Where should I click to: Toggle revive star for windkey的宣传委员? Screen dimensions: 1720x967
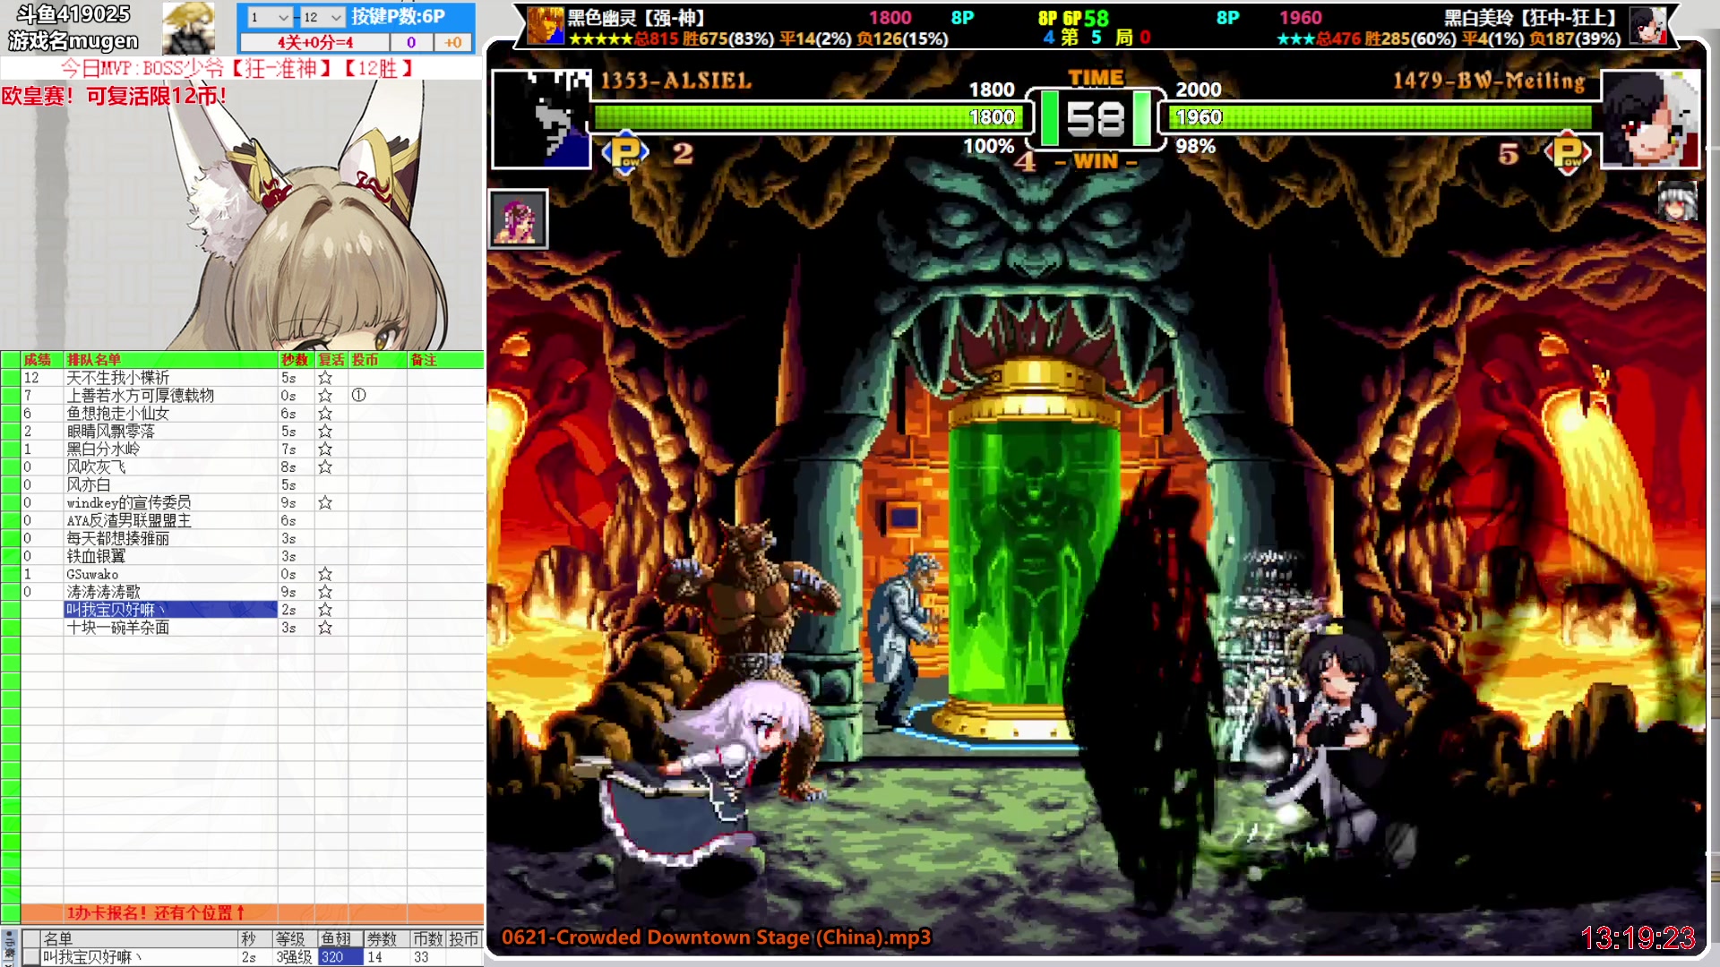(x=325, y=503)
